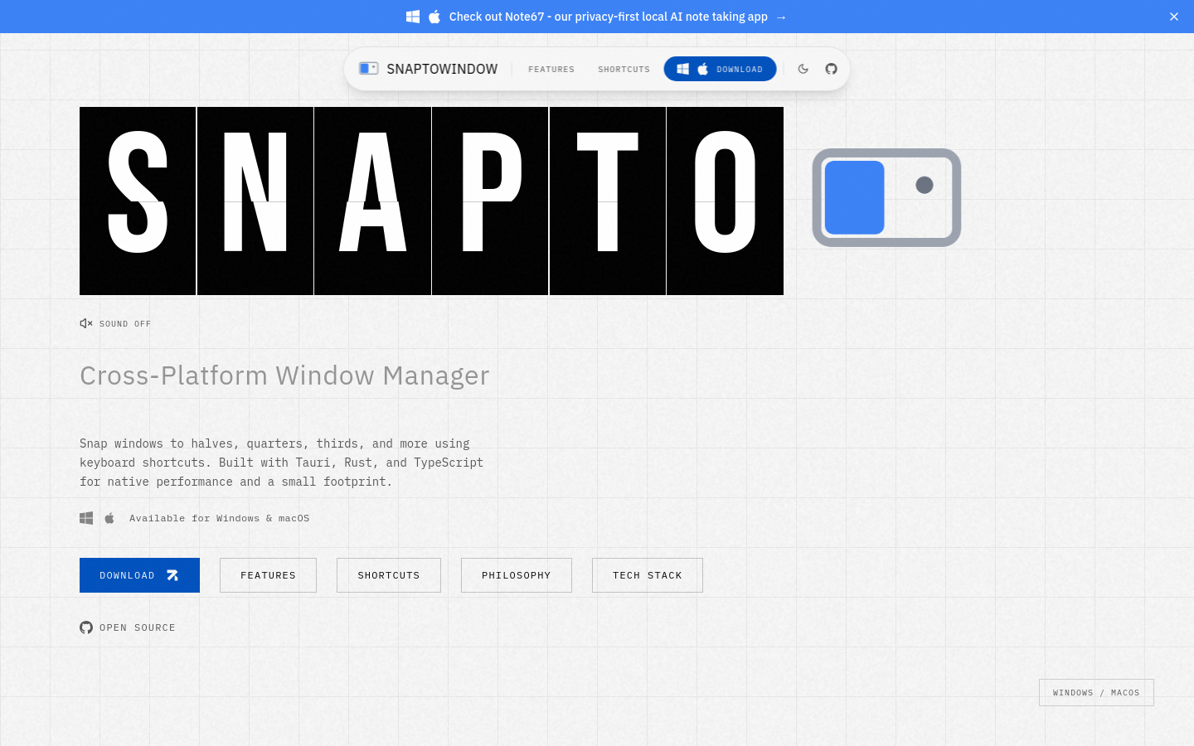Toggle the Sound Off control

(115, 323)
